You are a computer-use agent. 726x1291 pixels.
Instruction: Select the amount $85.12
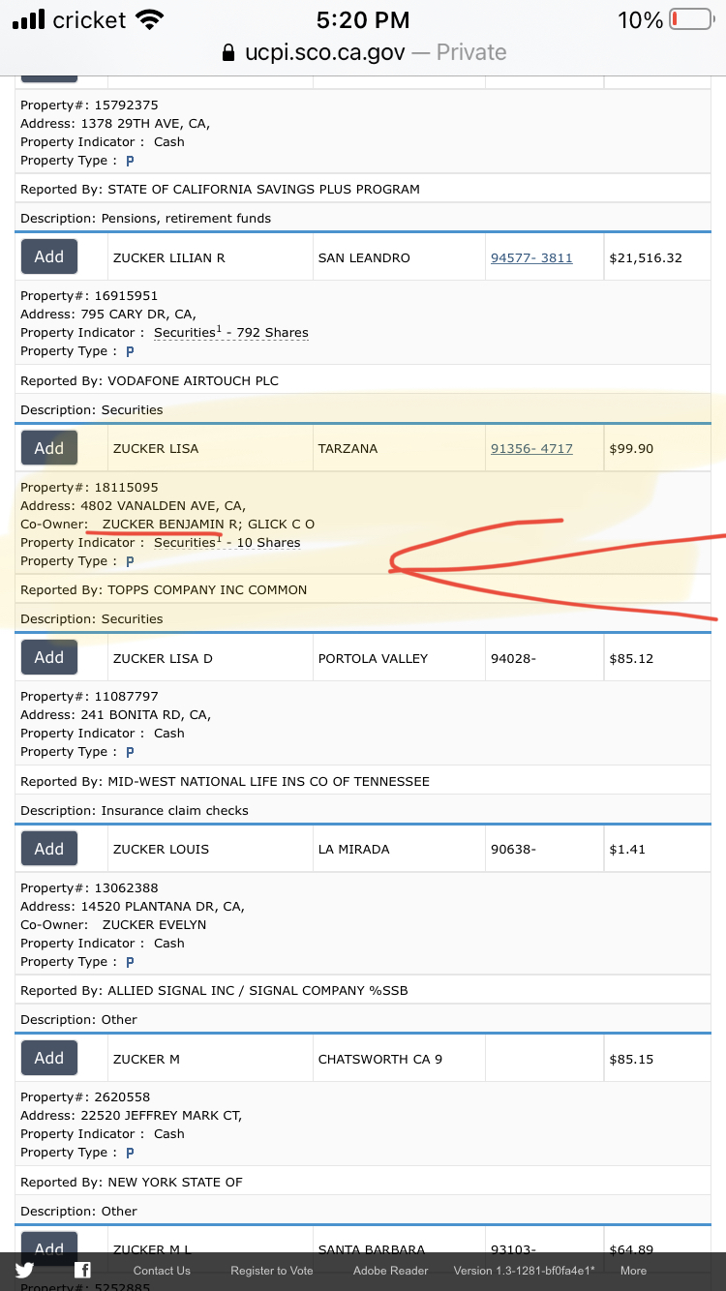click(x=631, y=658)
